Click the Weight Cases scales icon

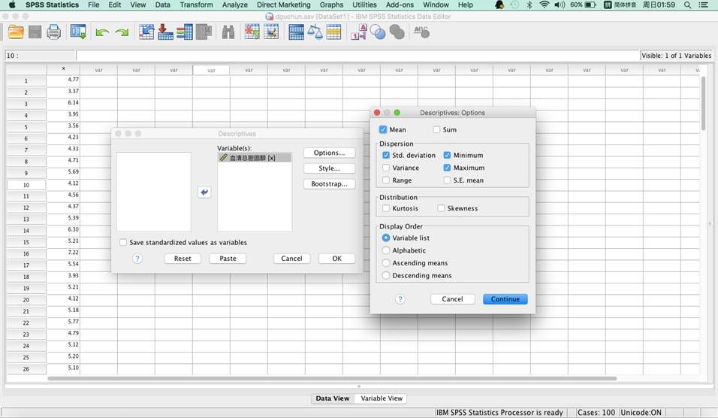pyautogui.click(x=315, y=32)
